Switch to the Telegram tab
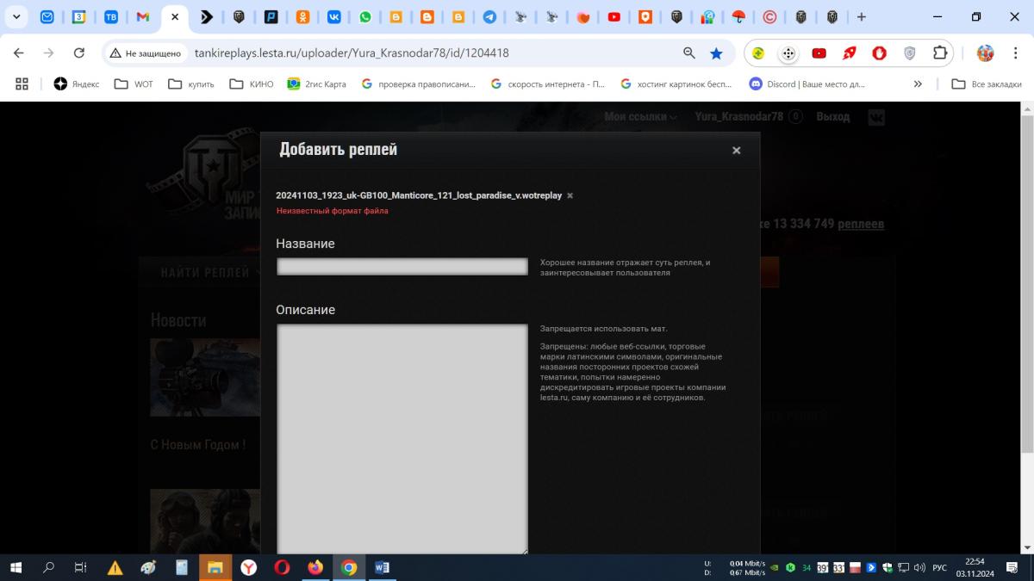 (489, 17)
